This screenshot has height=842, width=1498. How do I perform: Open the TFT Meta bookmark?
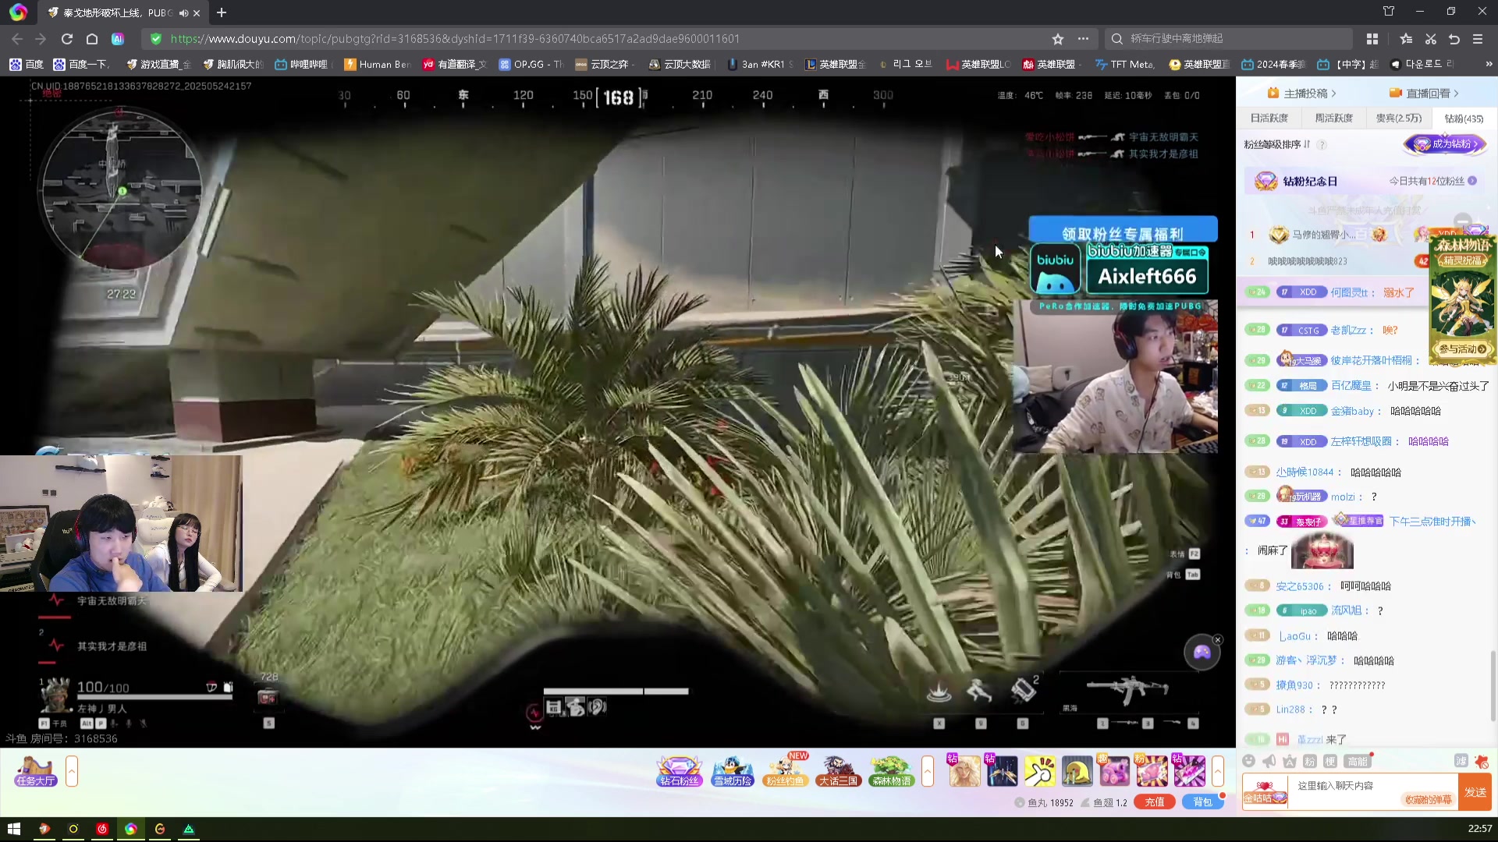pyautogui.click(x=1125, y=64)
